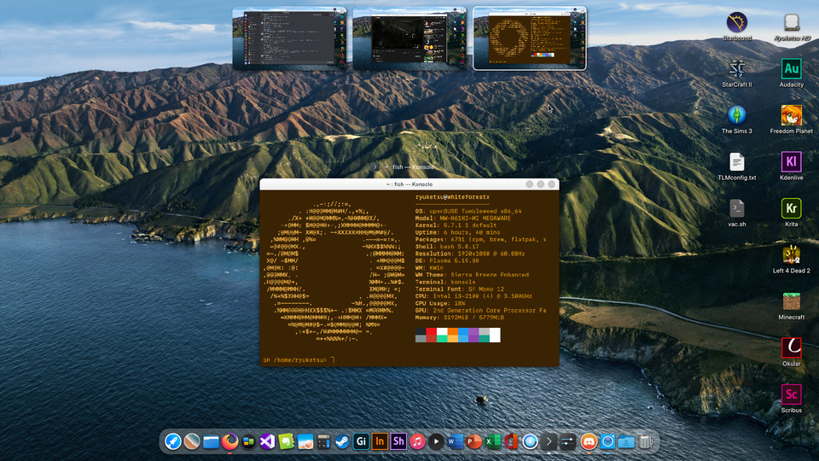The height and width of the screenshot is (461, 819).
Task: Open the calculator dock icon
Action: (x=323, y=441)
